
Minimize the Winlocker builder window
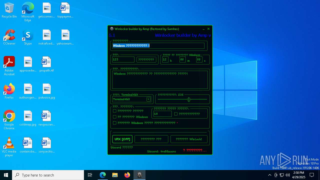tap(203, 29)
